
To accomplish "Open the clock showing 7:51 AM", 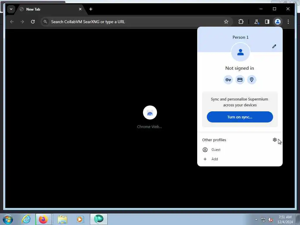I will (285, 219).
